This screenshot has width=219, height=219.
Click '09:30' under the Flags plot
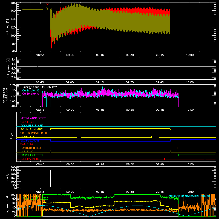point(130,165)
